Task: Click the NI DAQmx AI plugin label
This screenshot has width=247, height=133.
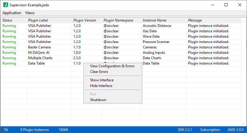Action: tap(39, 53)
